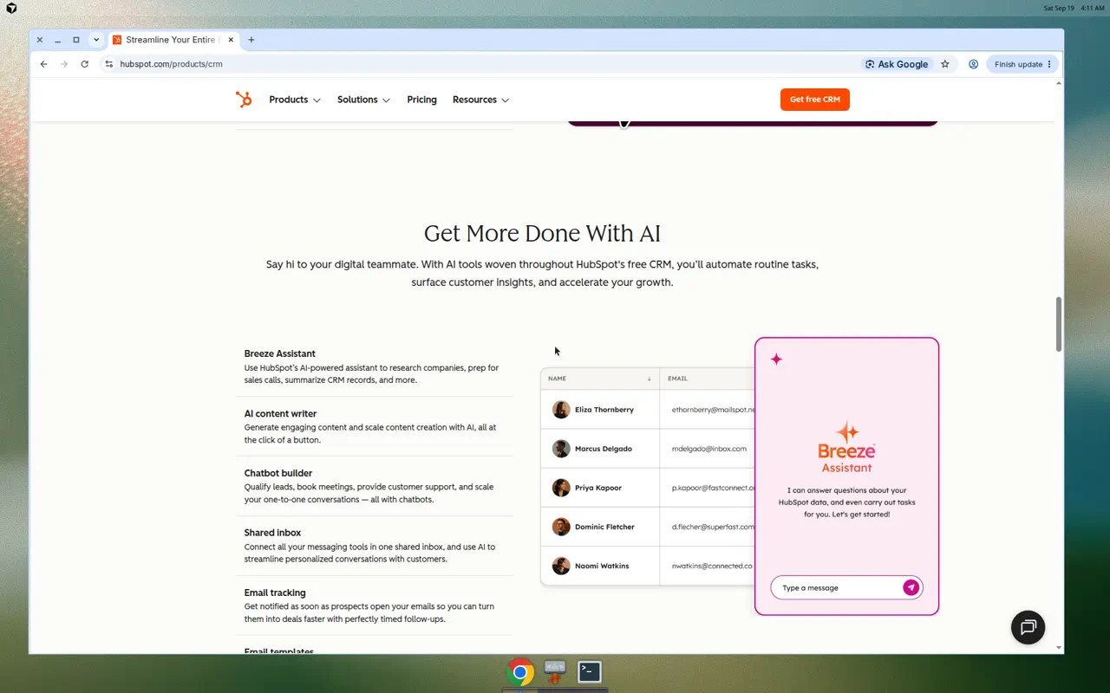Click the HubSpot sprocket logo
This screenshot has height=693, width=1110.
tap(244, 100)
